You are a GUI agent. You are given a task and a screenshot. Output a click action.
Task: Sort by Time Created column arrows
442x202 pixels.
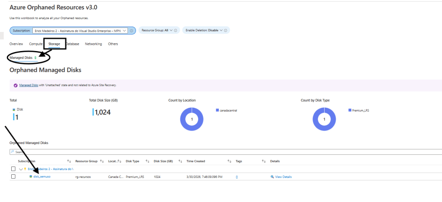[230, 161]
